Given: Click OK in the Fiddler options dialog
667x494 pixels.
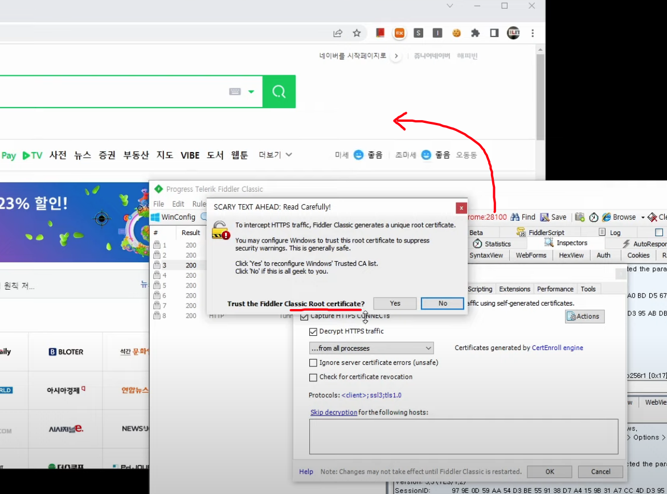Looking at the screenshot, I should pos(550,472).
